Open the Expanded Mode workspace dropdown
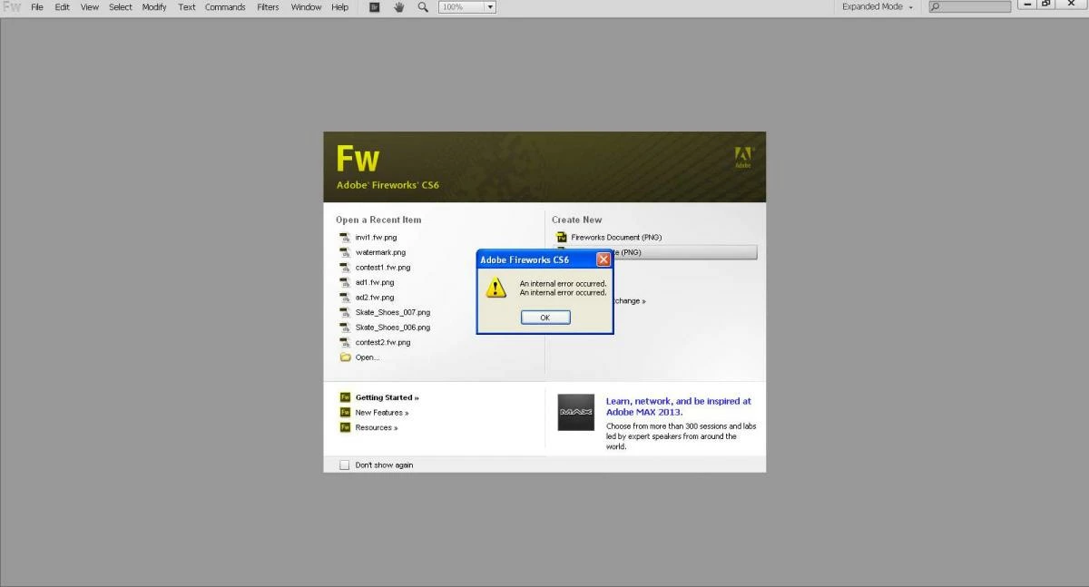Screen dimensions: 1089x587 (877, 6)
